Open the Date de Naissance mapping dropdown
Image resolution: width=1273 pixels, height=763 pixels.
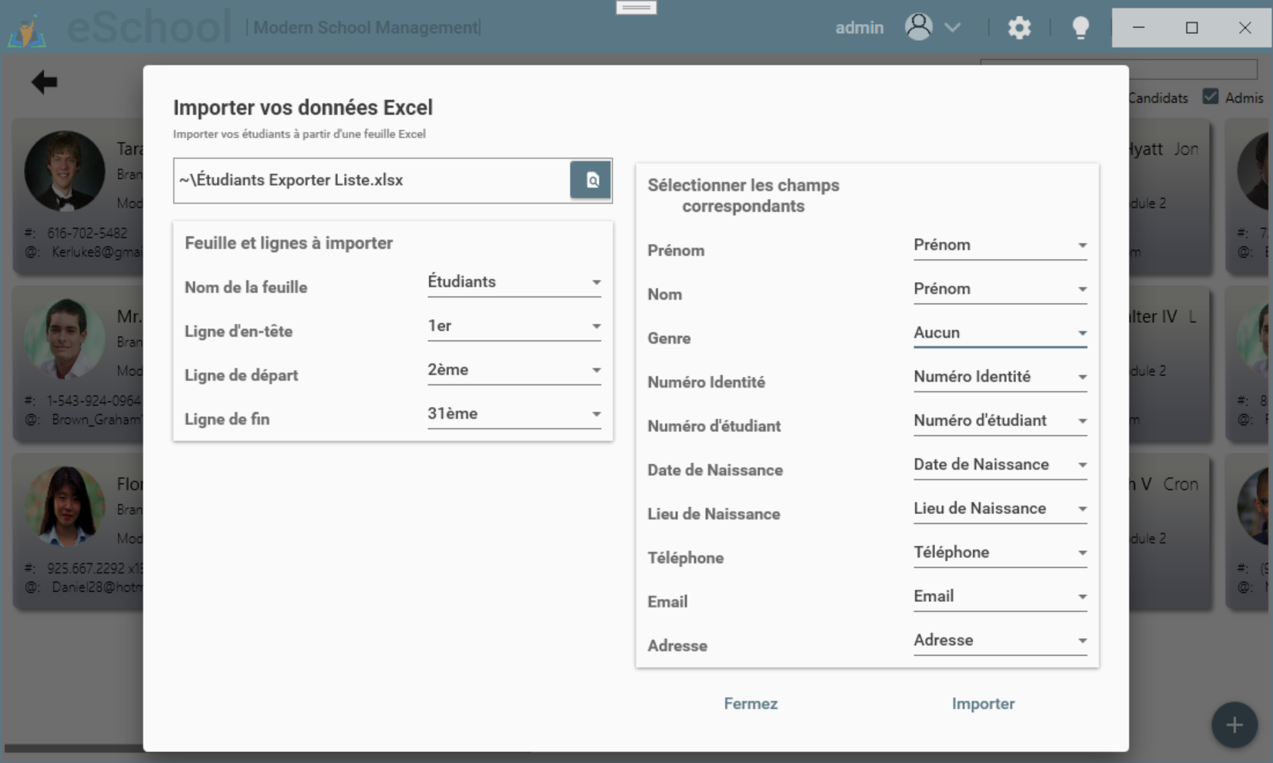click(x=1000, y=465)
